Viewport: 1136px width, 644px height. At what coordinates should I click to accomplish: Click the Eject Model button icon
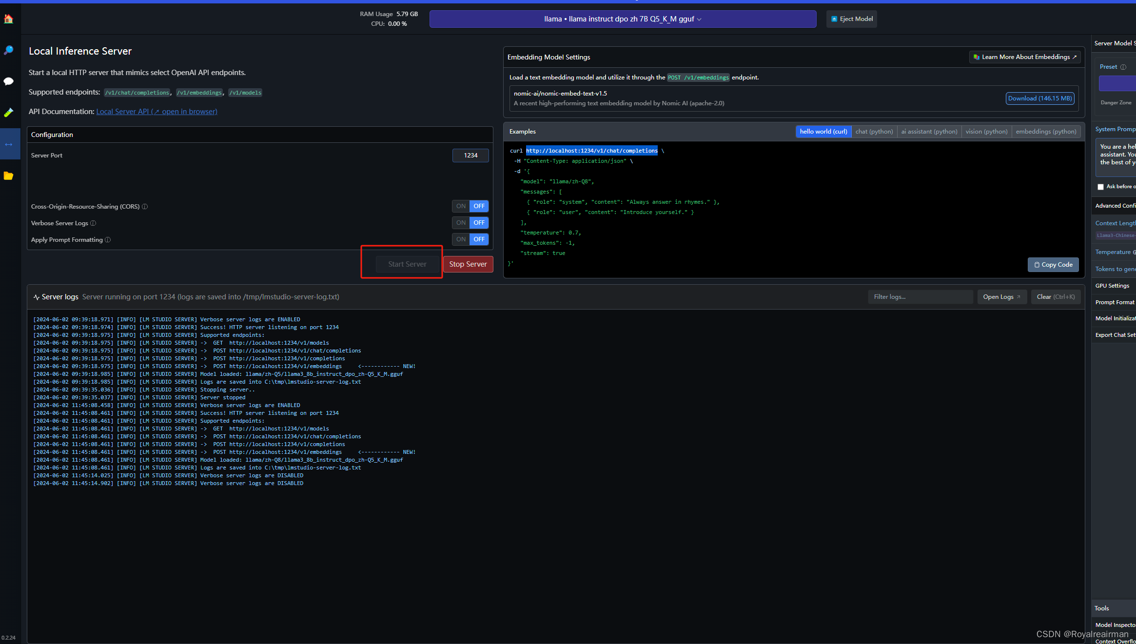[x=835, y=19]
